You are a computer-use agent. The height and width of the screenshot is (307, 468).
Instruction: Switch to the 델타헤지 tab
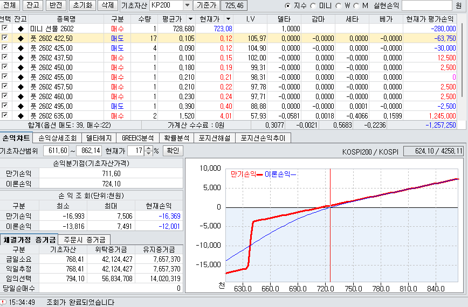coord(99,138)
